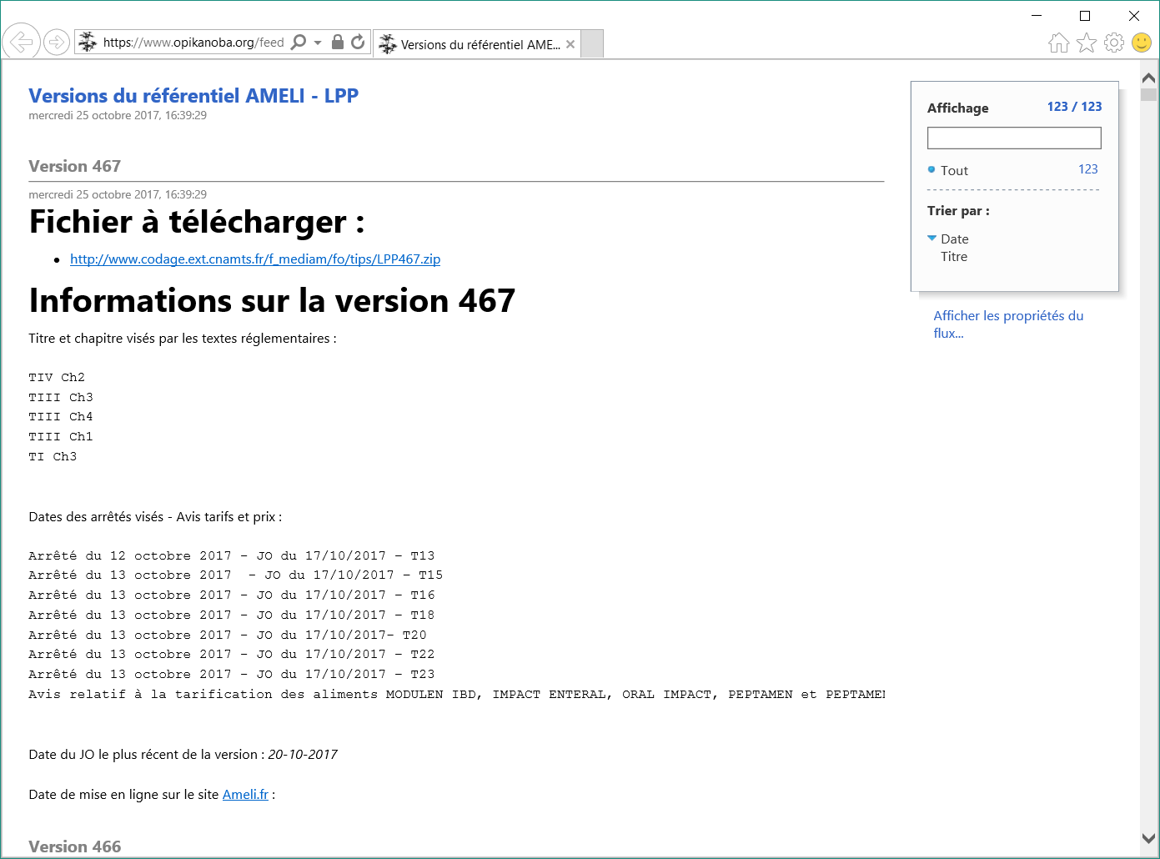Click the Arrêté du 12 octobre 2017 T13 line

click(232, 556)
